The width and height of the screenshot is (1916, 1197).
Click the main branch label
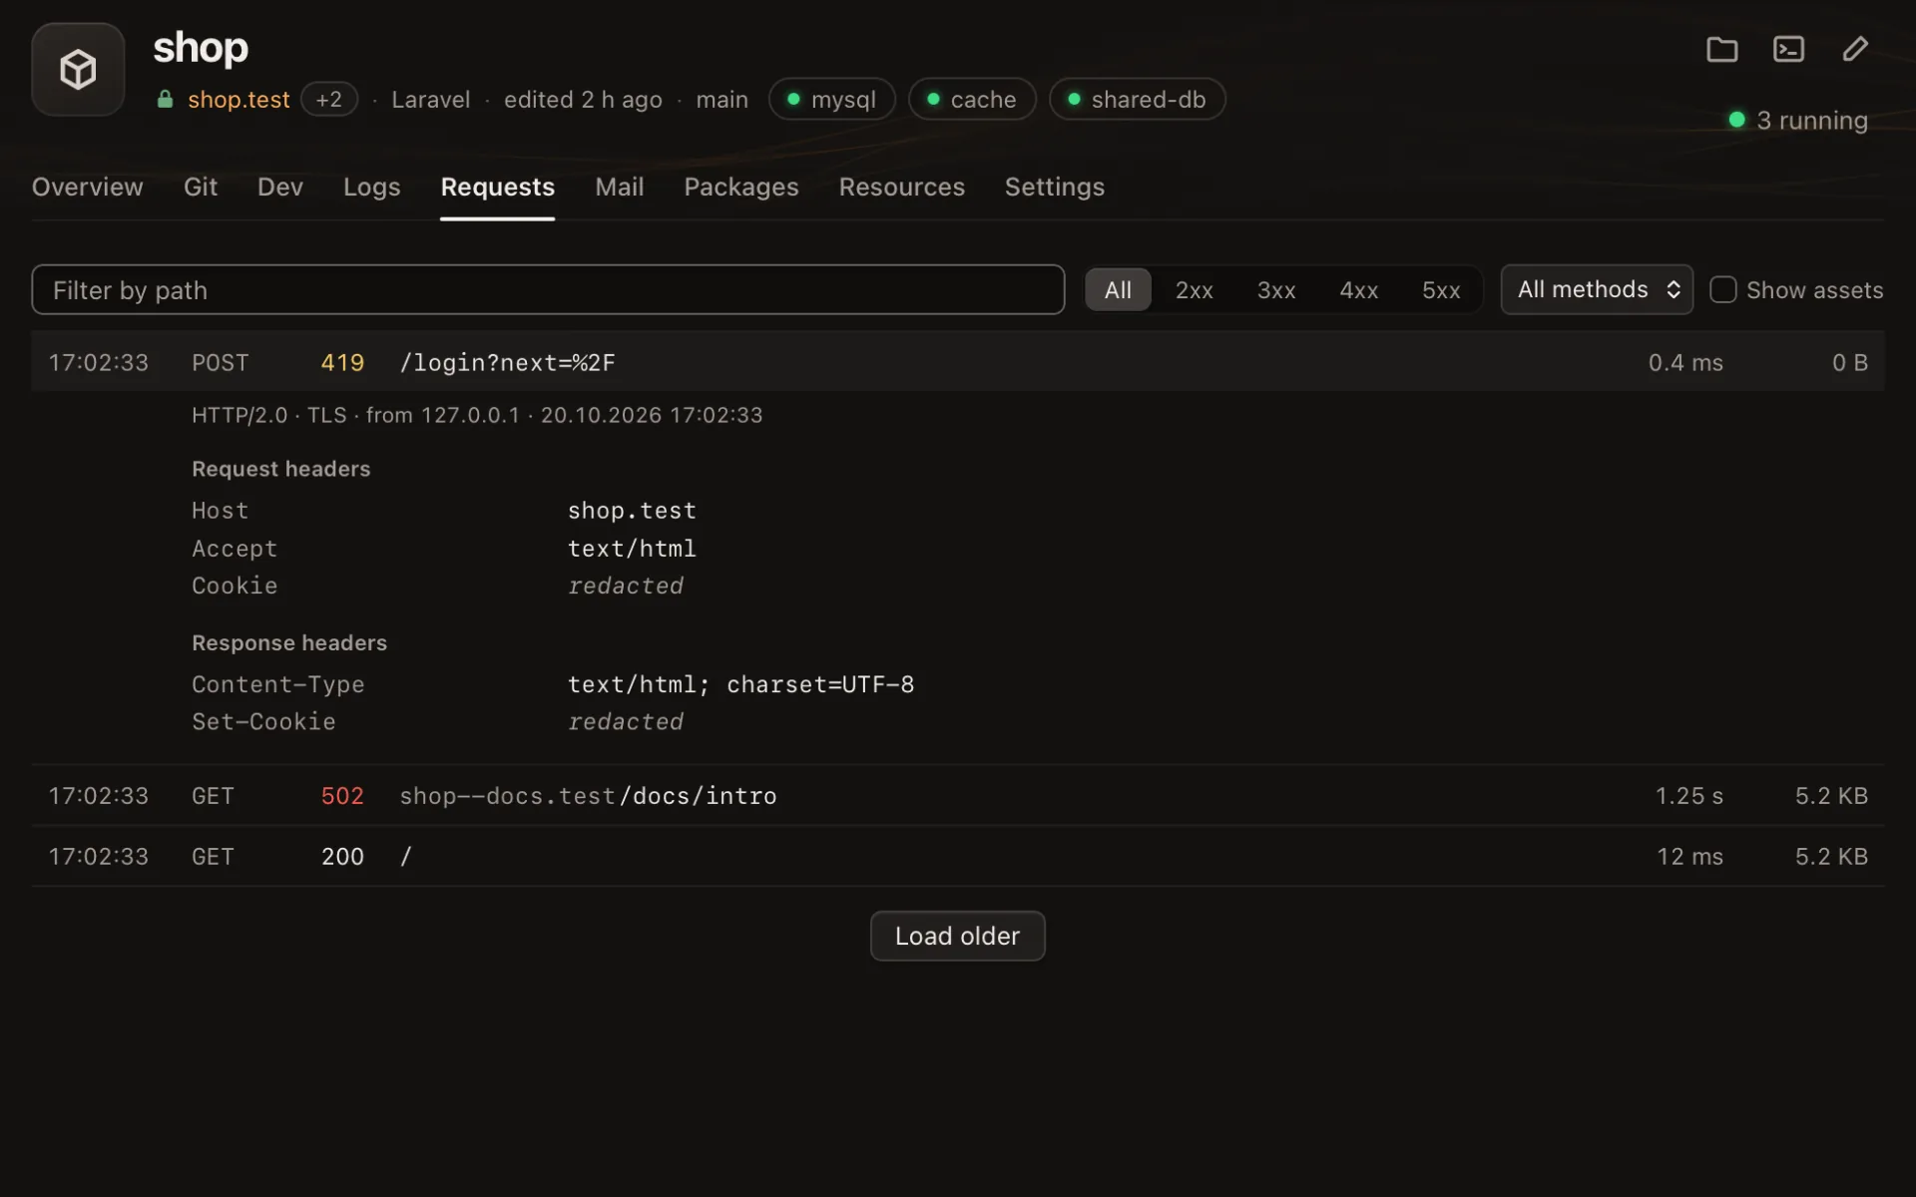(x=721, y=100)
